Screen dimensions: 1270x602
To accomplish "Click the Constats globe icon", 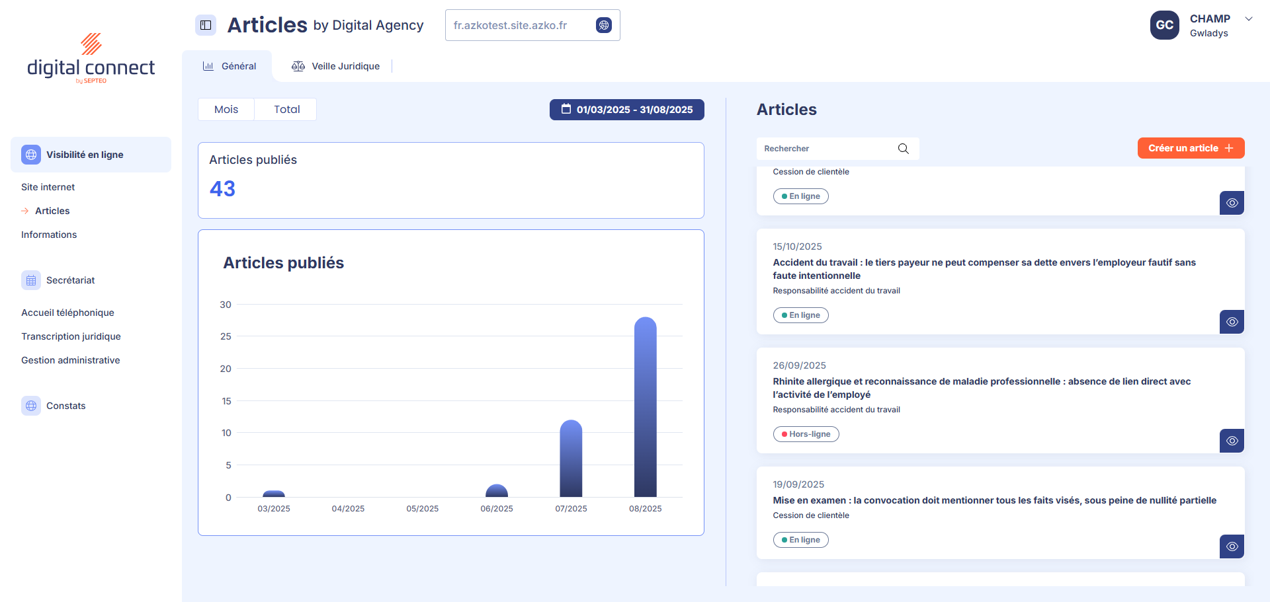I will pos(31,406).
